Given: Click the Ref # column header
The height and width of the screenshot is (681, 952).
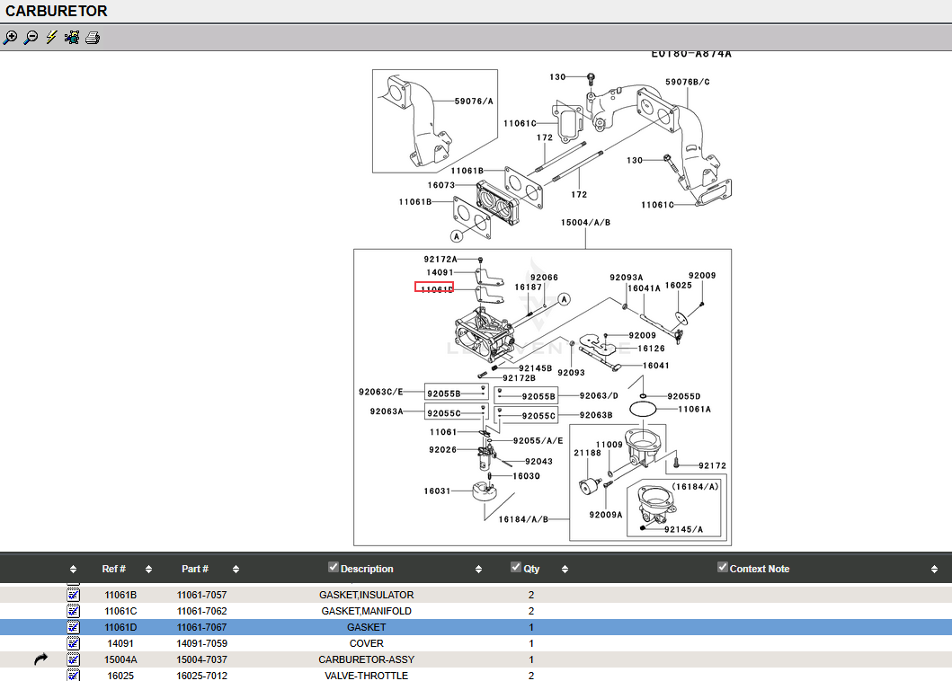Looking at the screenshot, I should [x=113, y=569].
